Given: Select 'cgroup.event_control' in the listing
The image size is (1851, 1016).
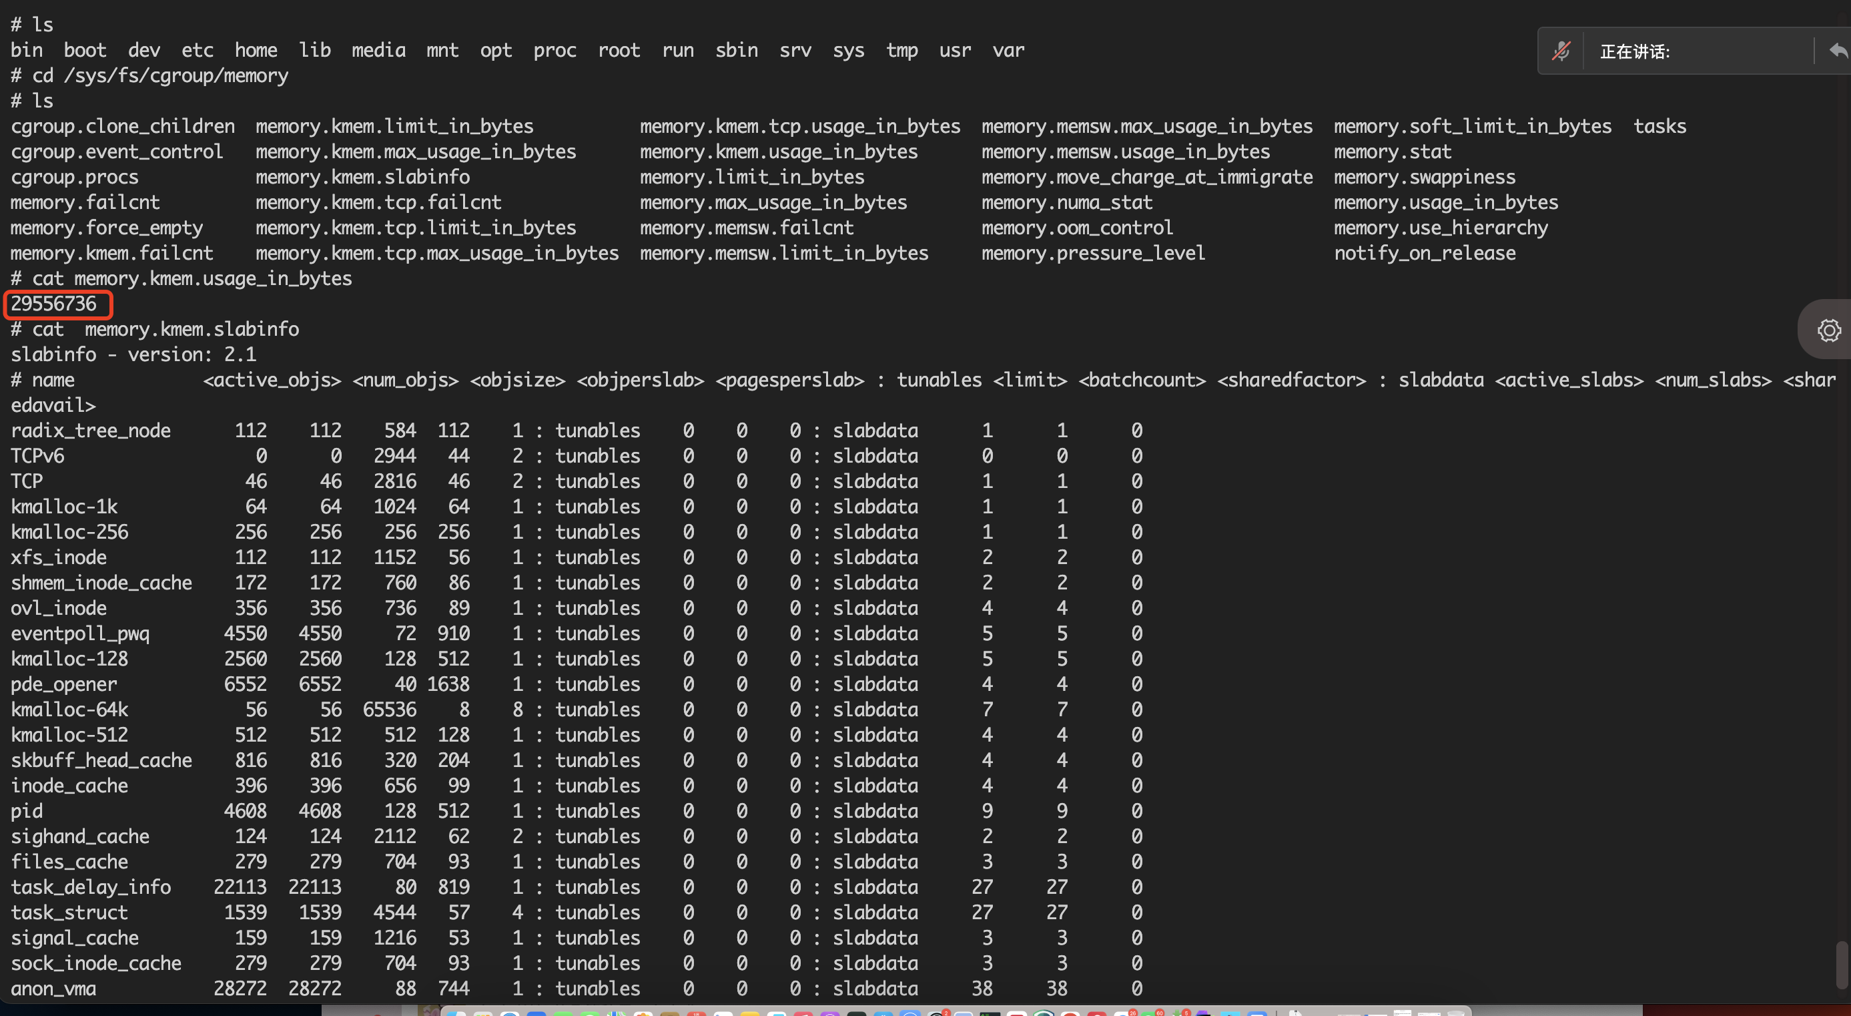Looking at the screenshot, I should [x=117, y=152].
